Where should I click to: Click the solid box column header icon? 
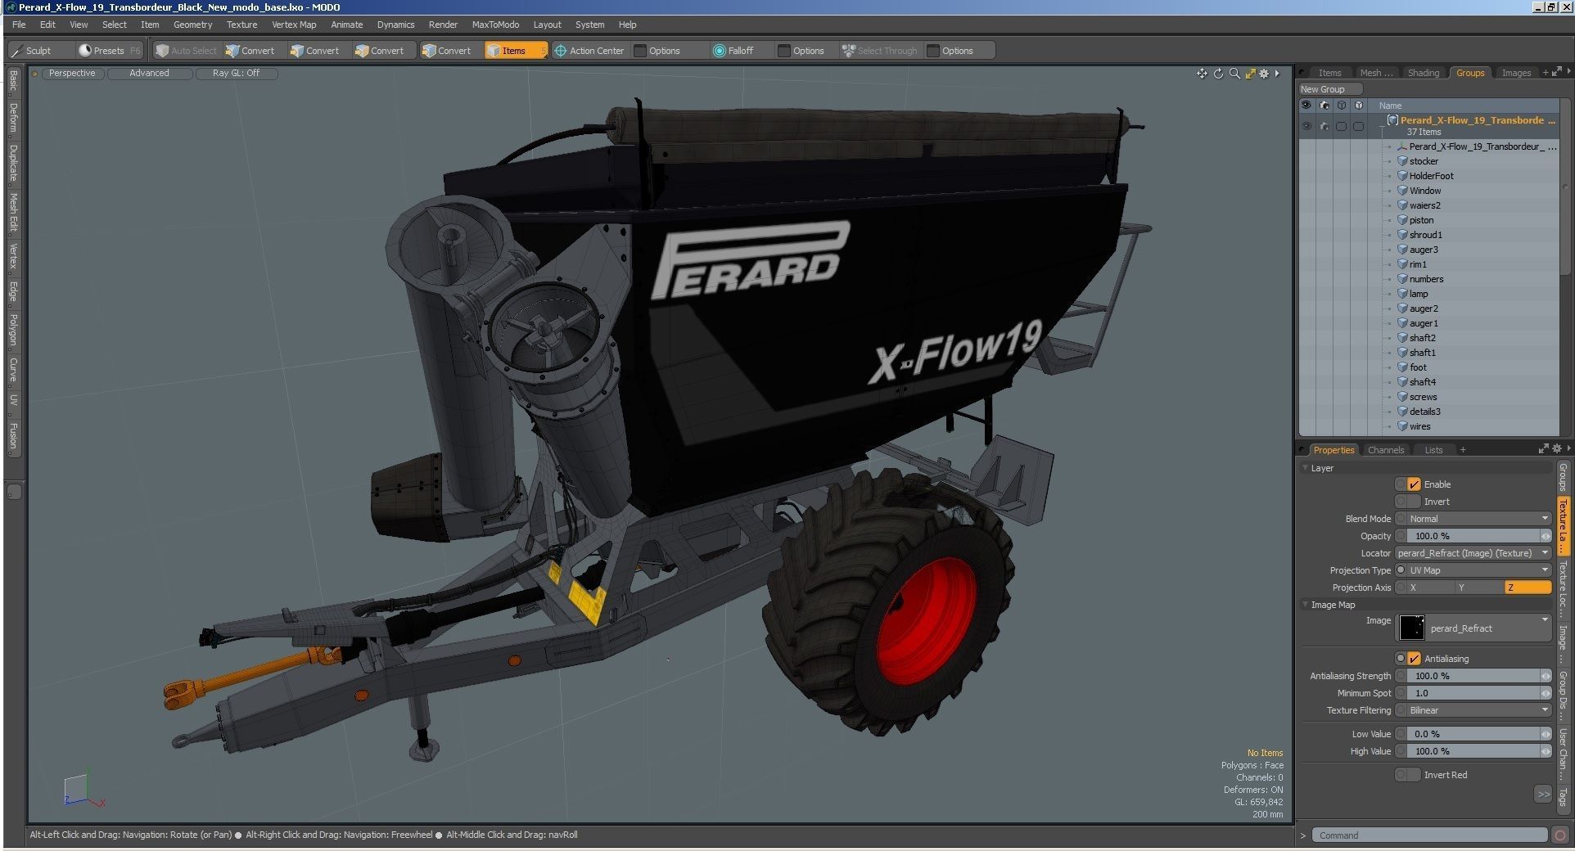(x=1359, y=106)
